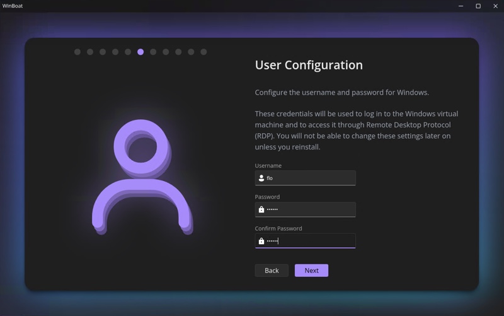The height and width of the screenshot is (316, 504).
Task: Click the user icon in the Username field
Action: point(261,178)
